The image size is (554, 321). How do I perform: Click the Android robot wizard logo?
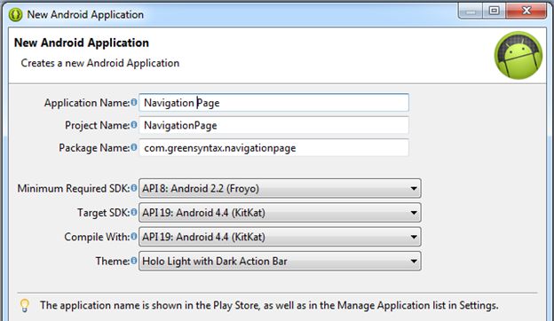pos(518,55)
